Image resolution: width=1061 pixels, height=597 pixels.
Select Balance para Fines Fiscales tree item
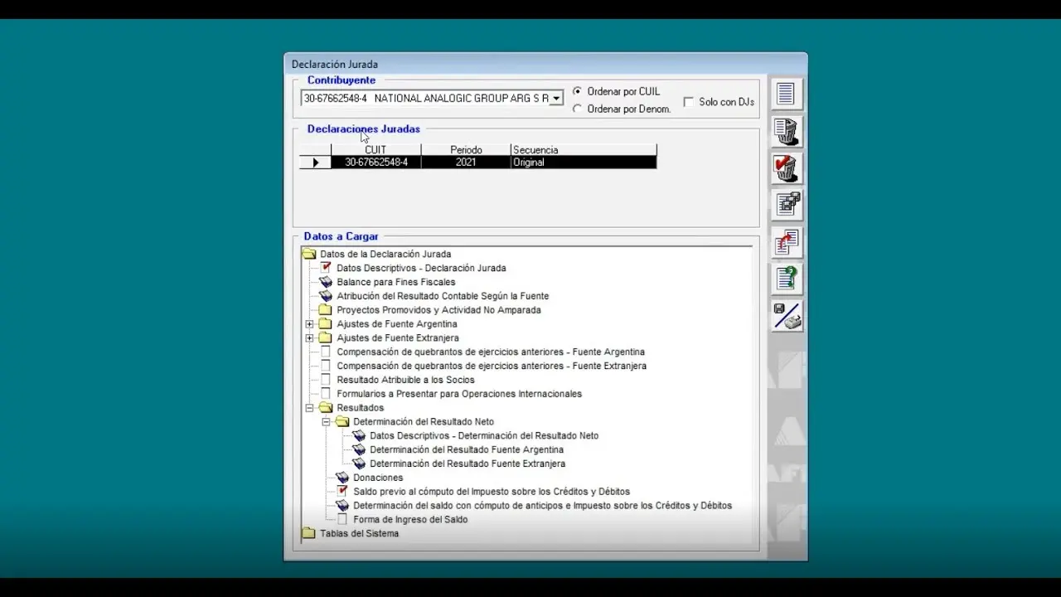click(395, 282)
